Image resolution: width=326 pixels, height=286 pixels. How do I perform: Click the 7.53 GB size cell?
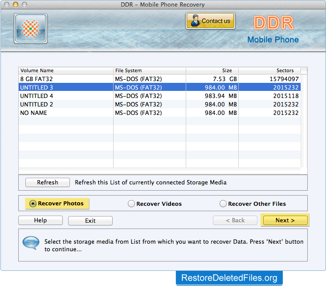coord(212,79)
